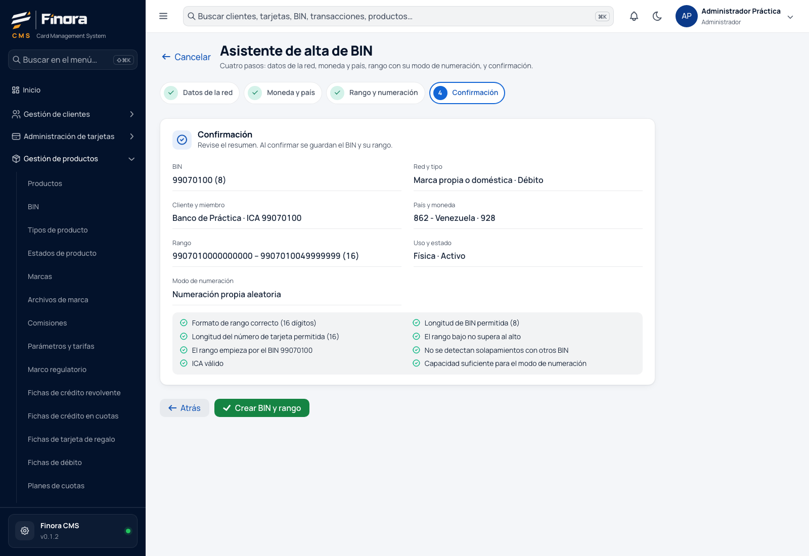Viewport: 809px width, 556px height.
Task: Click the search magnifier in top bar
Action: (192, 16)
